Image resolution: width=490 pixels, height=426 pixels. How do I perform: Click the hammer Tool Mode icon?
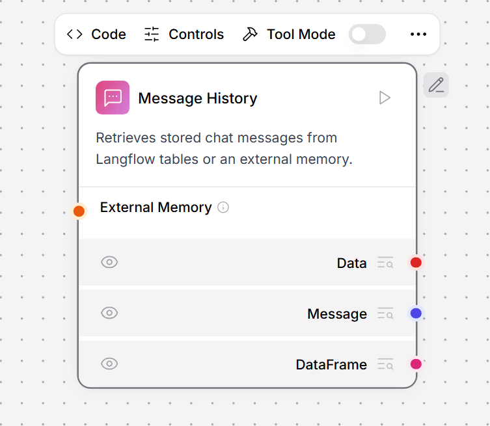[x=250, y=34]
